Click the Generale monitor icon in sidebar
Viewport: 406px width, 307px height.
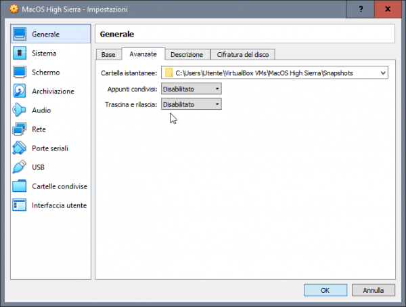[x=20, y=34]
